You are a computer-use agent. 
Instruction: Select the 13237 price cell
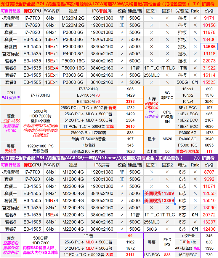[209, 222]
